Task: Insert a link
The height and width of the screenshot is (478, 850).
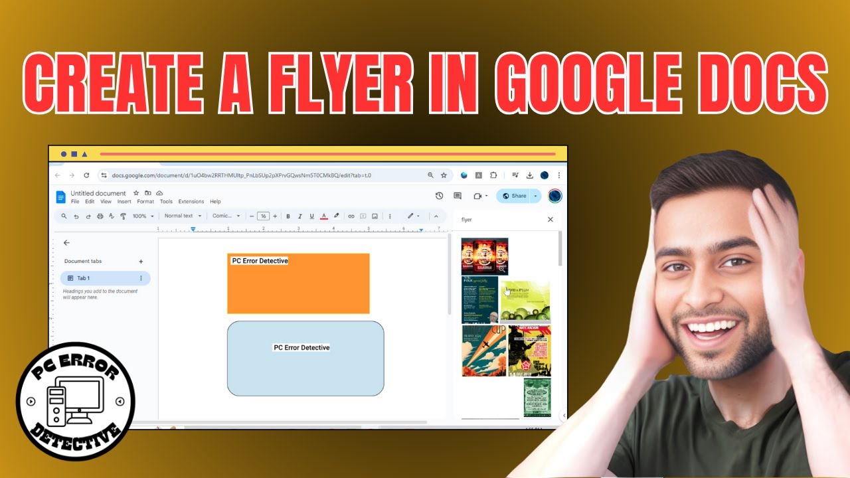Action: click(x=351, y=216)
